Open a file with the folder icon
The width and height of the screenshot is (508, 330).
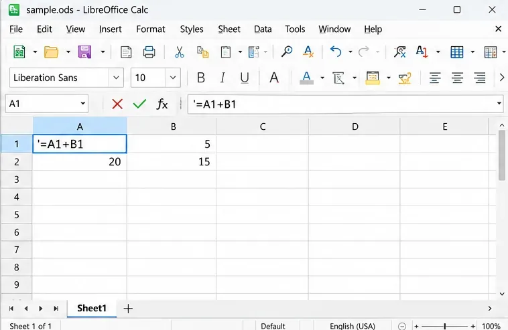click(51, 52)
